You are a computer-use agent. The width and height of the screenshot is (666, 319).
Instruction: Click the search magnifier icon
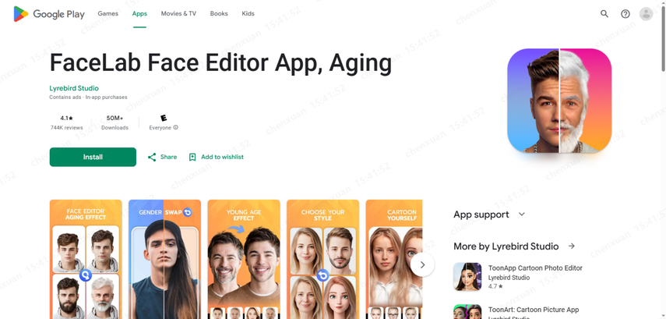click(x=604, y=13)
